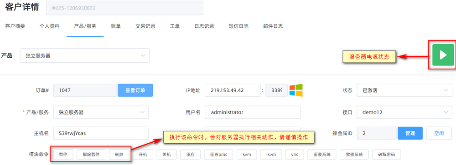Launch the kvm command button
456x165 pixels.
247,155
